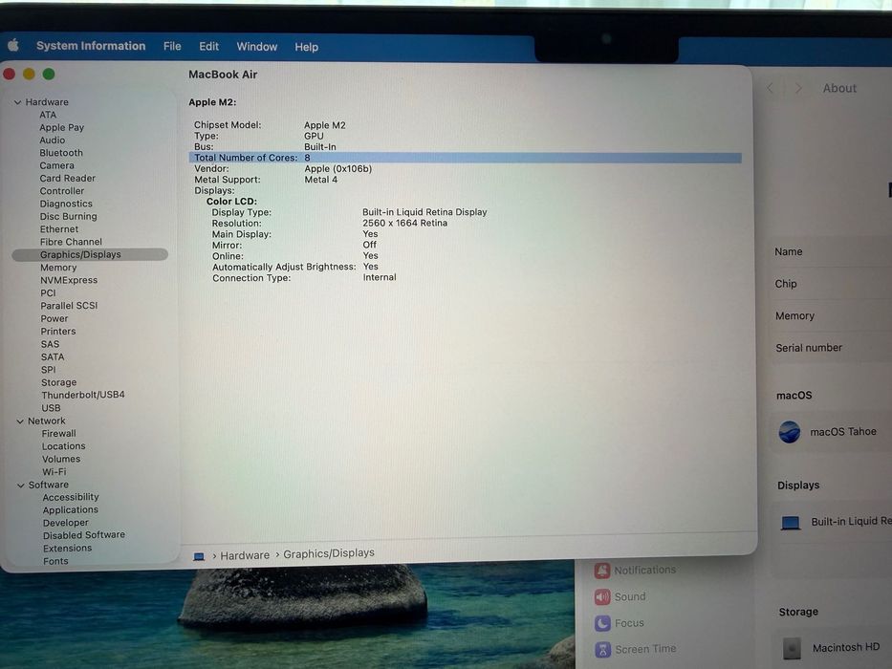Click the forward arrow in System Settings
This screenshot has height=669, width=892.
[x=798, y=88]
